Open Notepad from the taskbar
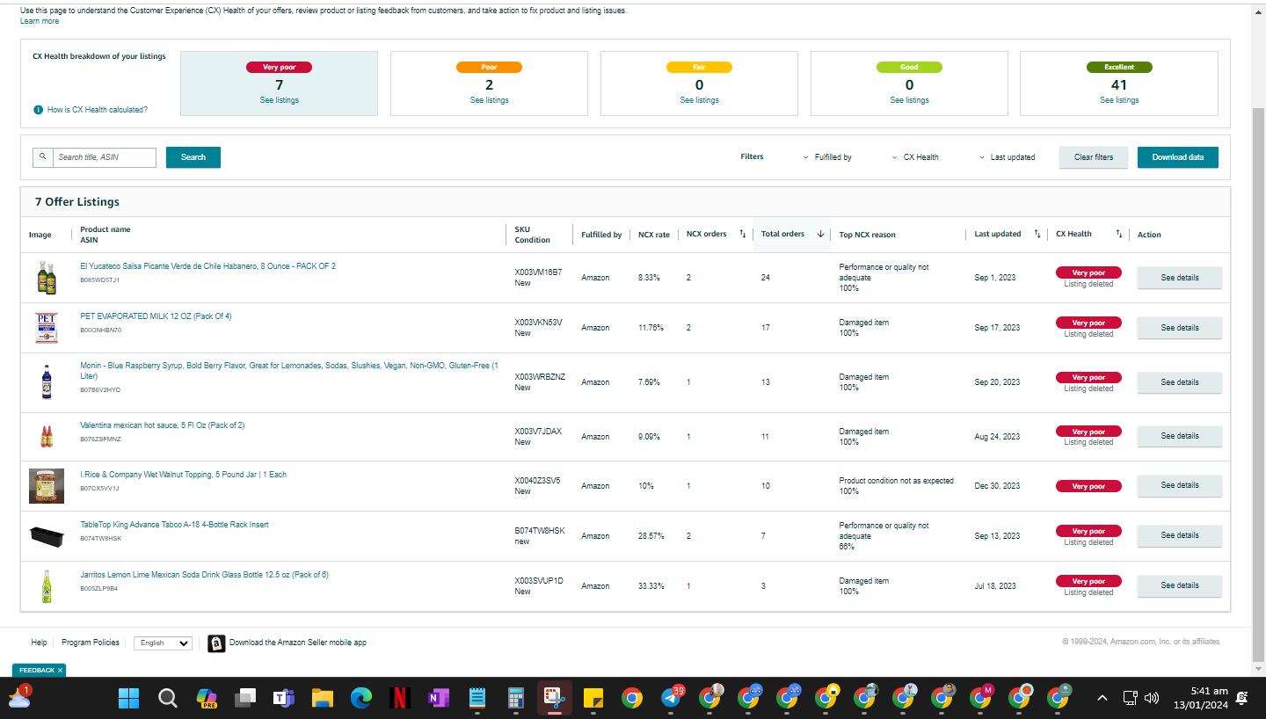This screenshot has width=1266, height=719. pos(477,699)
